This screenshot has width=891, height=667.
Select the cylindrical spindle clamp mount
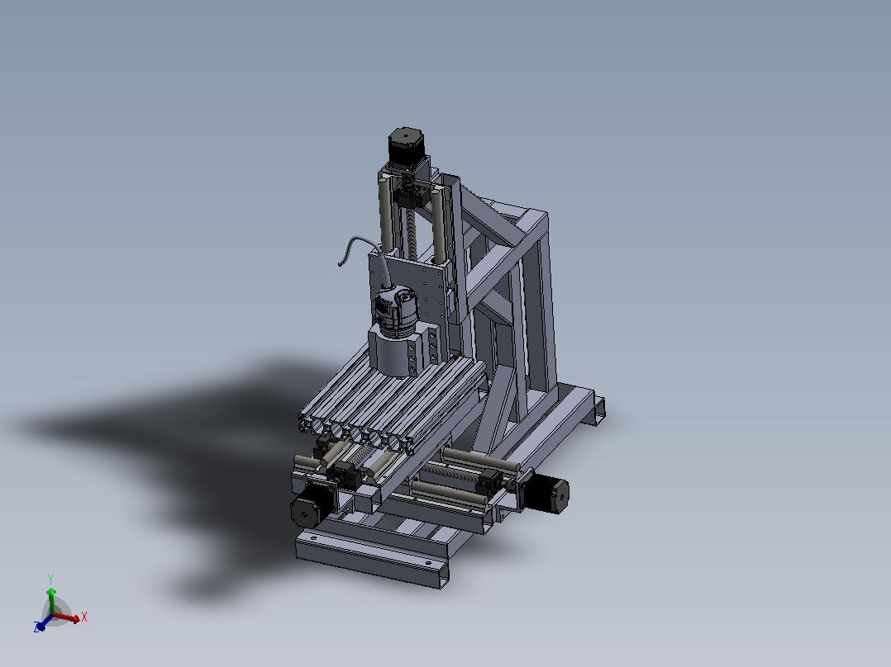tap(397, 352)
